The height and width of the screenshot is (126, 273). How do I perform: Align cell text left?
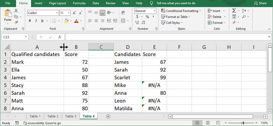(90, 21)
